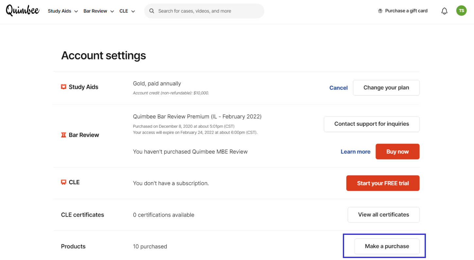Click the Bar Review row label

pos(84,135)
